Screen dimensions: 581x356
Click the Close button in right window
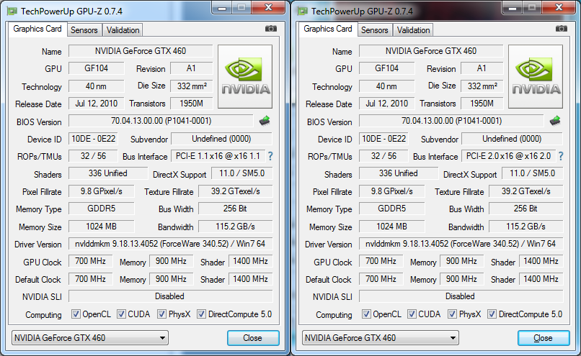click(x=544, y=338)
